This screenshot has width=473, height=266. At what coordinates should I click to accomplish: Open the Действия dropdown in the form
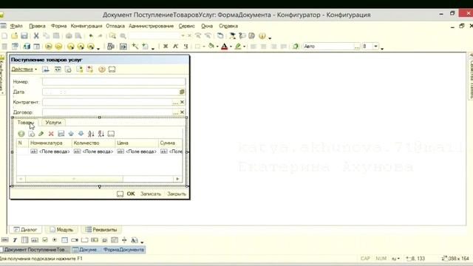(24, 69)
